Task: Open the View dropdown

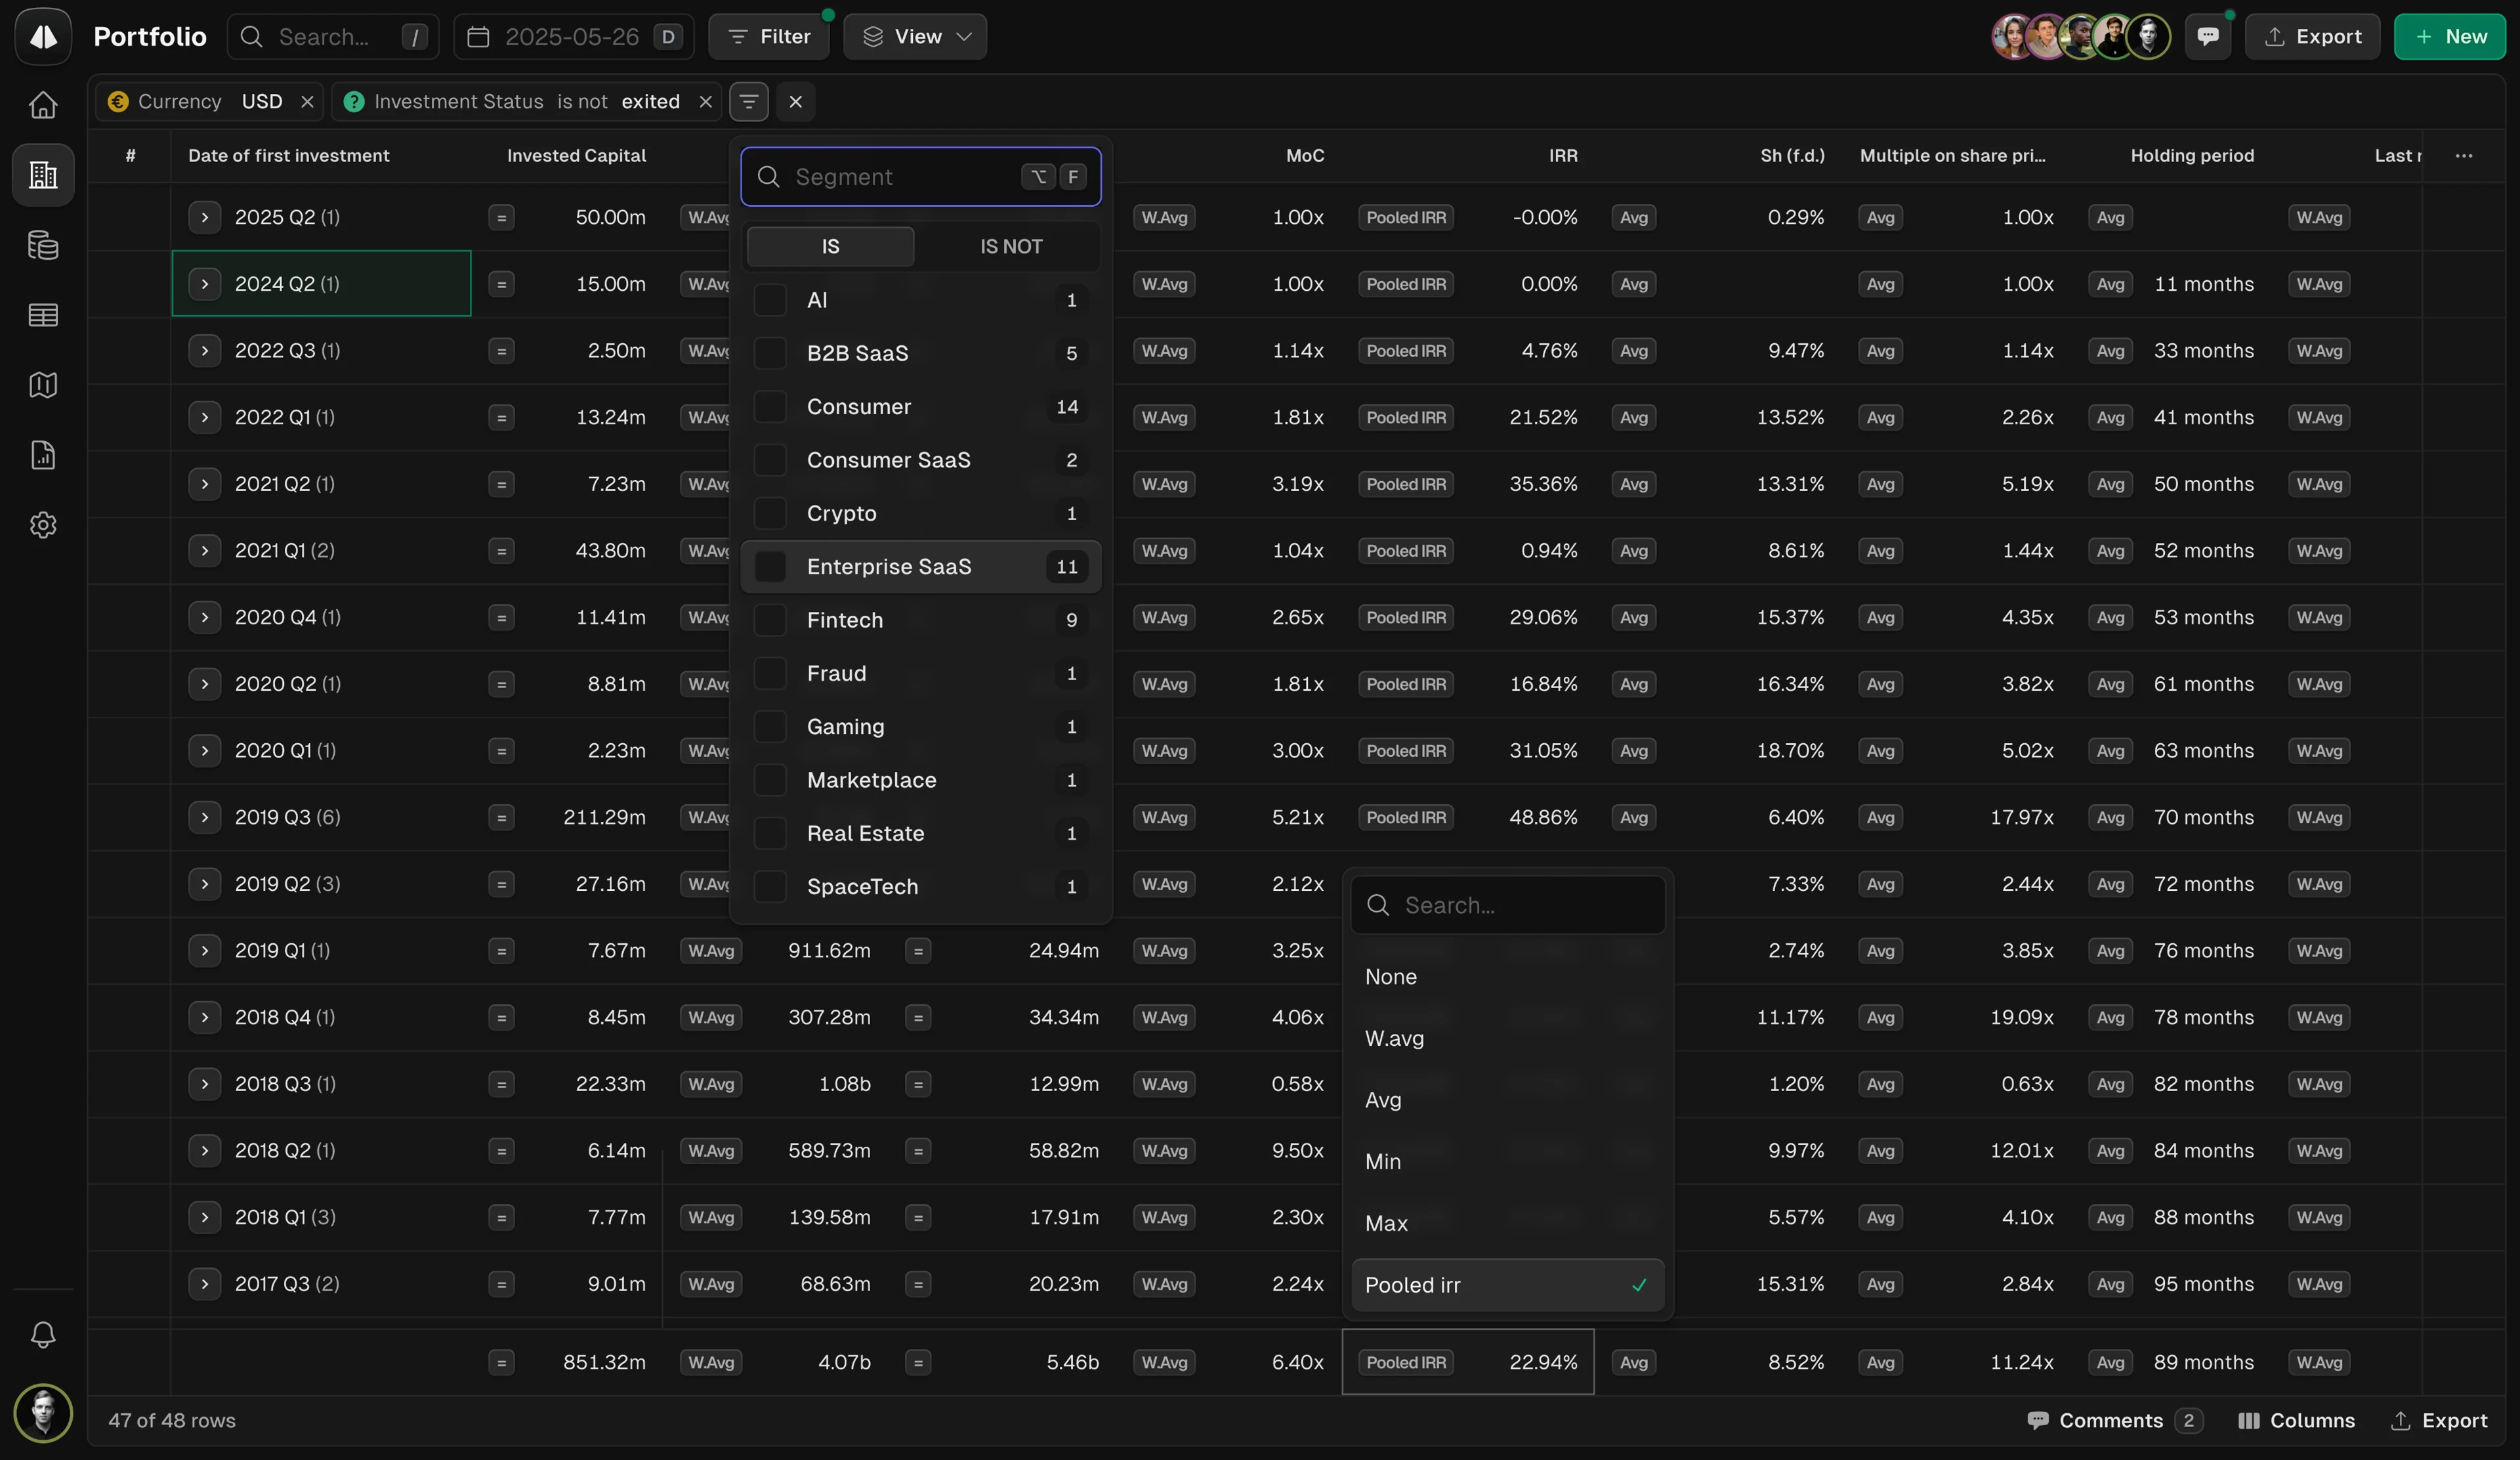Action: pyautogui.click(x=915, y=37)
